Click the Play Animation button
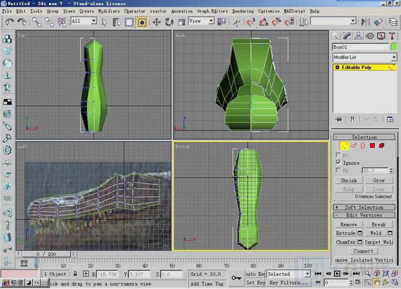The width and height of the screenshot is (401, 289). [337, 274]
